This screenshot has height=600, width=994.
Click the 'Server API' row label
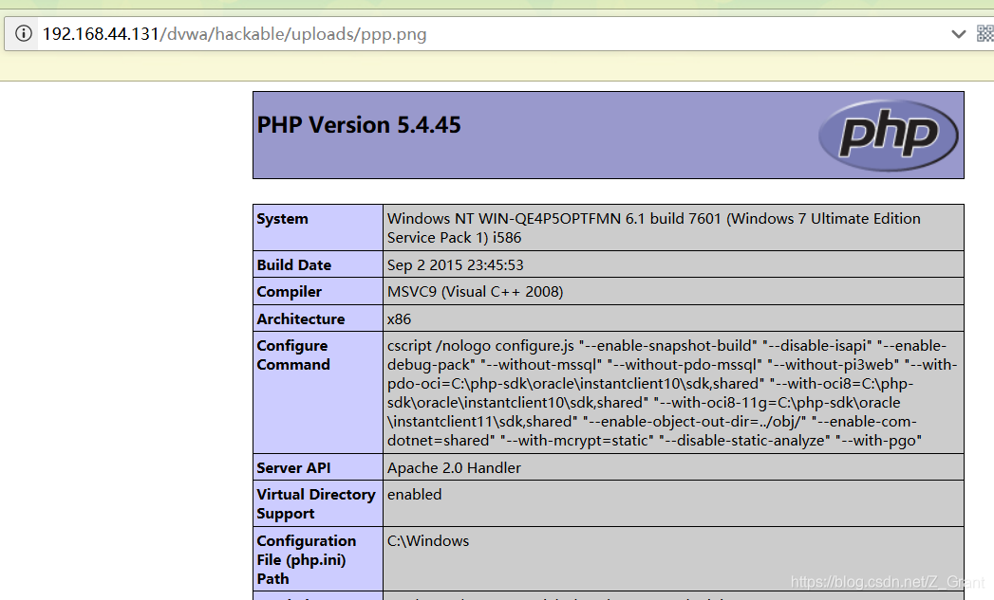coord(293,467)
